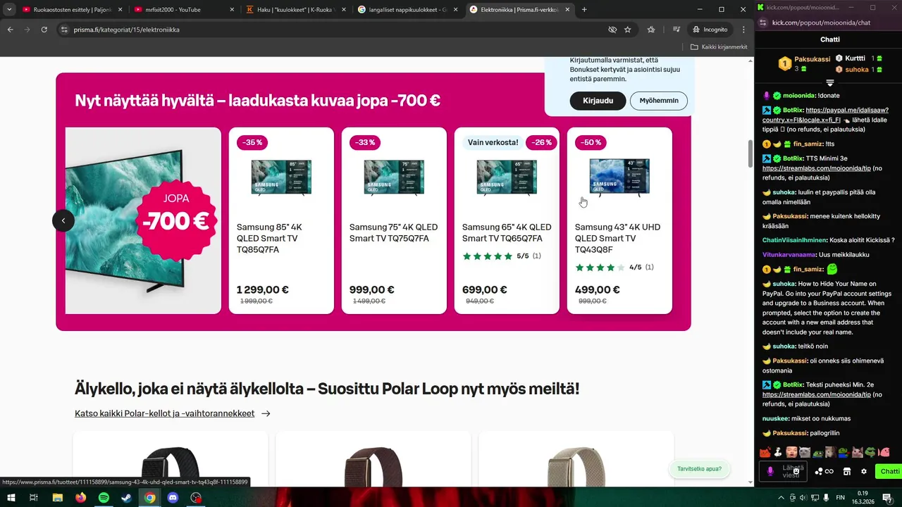902x507 pixels.
Task: Click the -35 % discount badge
Action: coord(252,142)
